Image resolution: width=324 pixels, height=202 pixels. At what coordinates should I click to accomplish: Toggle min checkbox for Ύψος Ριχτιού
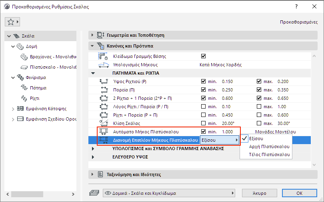203,81
